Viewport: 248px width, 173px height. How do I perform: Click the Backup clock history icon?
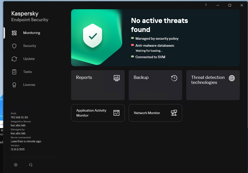[174, 78]
